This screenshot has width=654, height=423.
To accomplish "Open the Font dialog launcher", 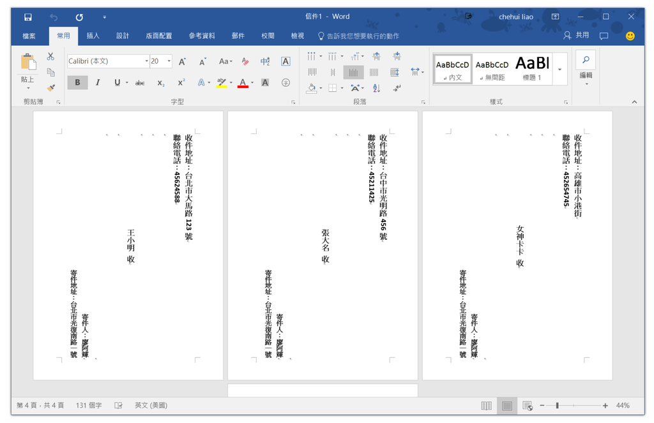I will pyautogui.click(x=293, y=101).
